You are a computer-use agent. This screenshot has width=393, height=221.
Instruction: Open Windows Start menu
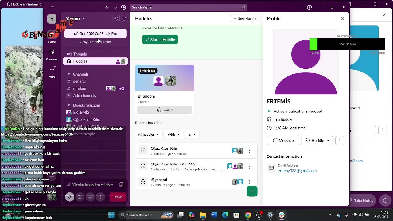(111, 215)
